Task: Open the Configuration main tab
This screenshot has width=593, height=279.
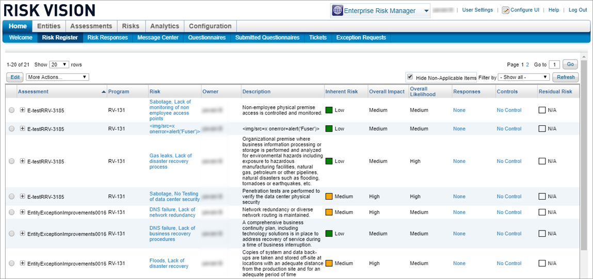Action: point(210,26)
